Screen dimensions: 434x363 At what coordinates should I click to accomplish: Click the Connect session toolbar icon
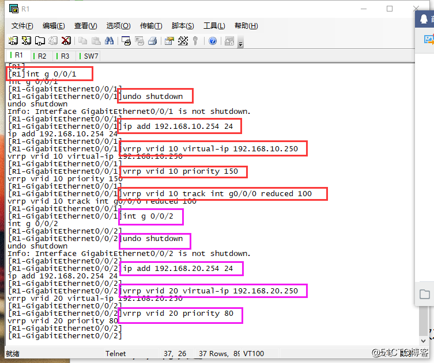click(13, 41)
